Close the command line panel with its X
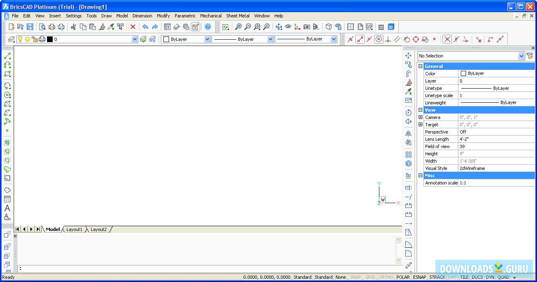 pos(15,236)
